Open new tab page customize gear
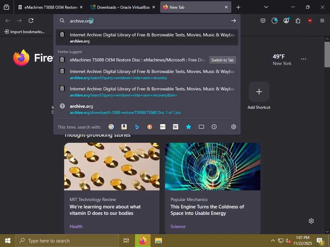Screen dimensions: 330x247 tap(311, 221)
